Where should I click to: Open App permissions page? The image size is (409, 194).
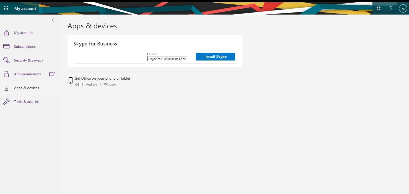tap(27, 74)
